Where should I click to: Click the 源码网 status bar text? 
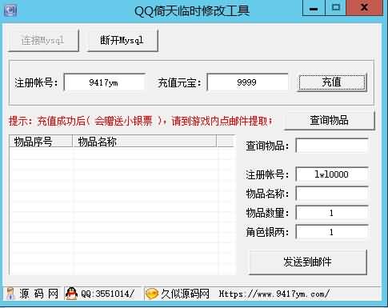39,294
